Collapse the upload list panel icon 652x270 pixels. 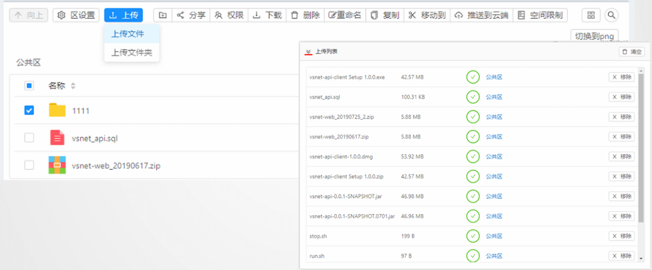coord(308,52)
